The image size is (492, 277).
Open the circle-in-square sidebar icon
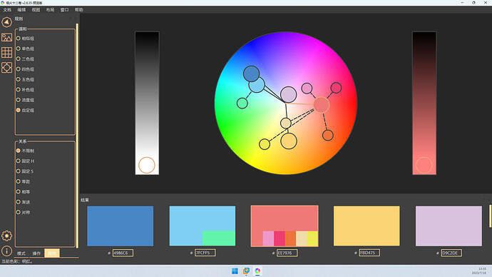click(6, 68)
